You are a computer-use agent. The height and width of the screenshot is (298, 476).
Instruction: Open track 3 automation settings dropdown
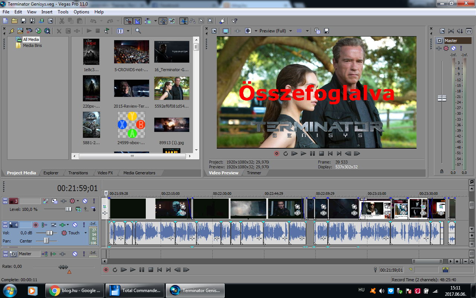click(x=78, y=201)
